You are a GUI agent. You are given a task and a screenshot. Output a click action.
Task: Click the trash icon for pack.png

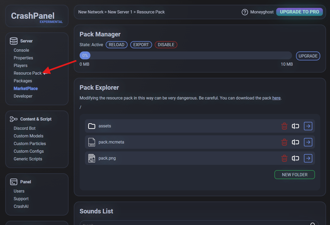pyautogui.click(x=284, y=158)
